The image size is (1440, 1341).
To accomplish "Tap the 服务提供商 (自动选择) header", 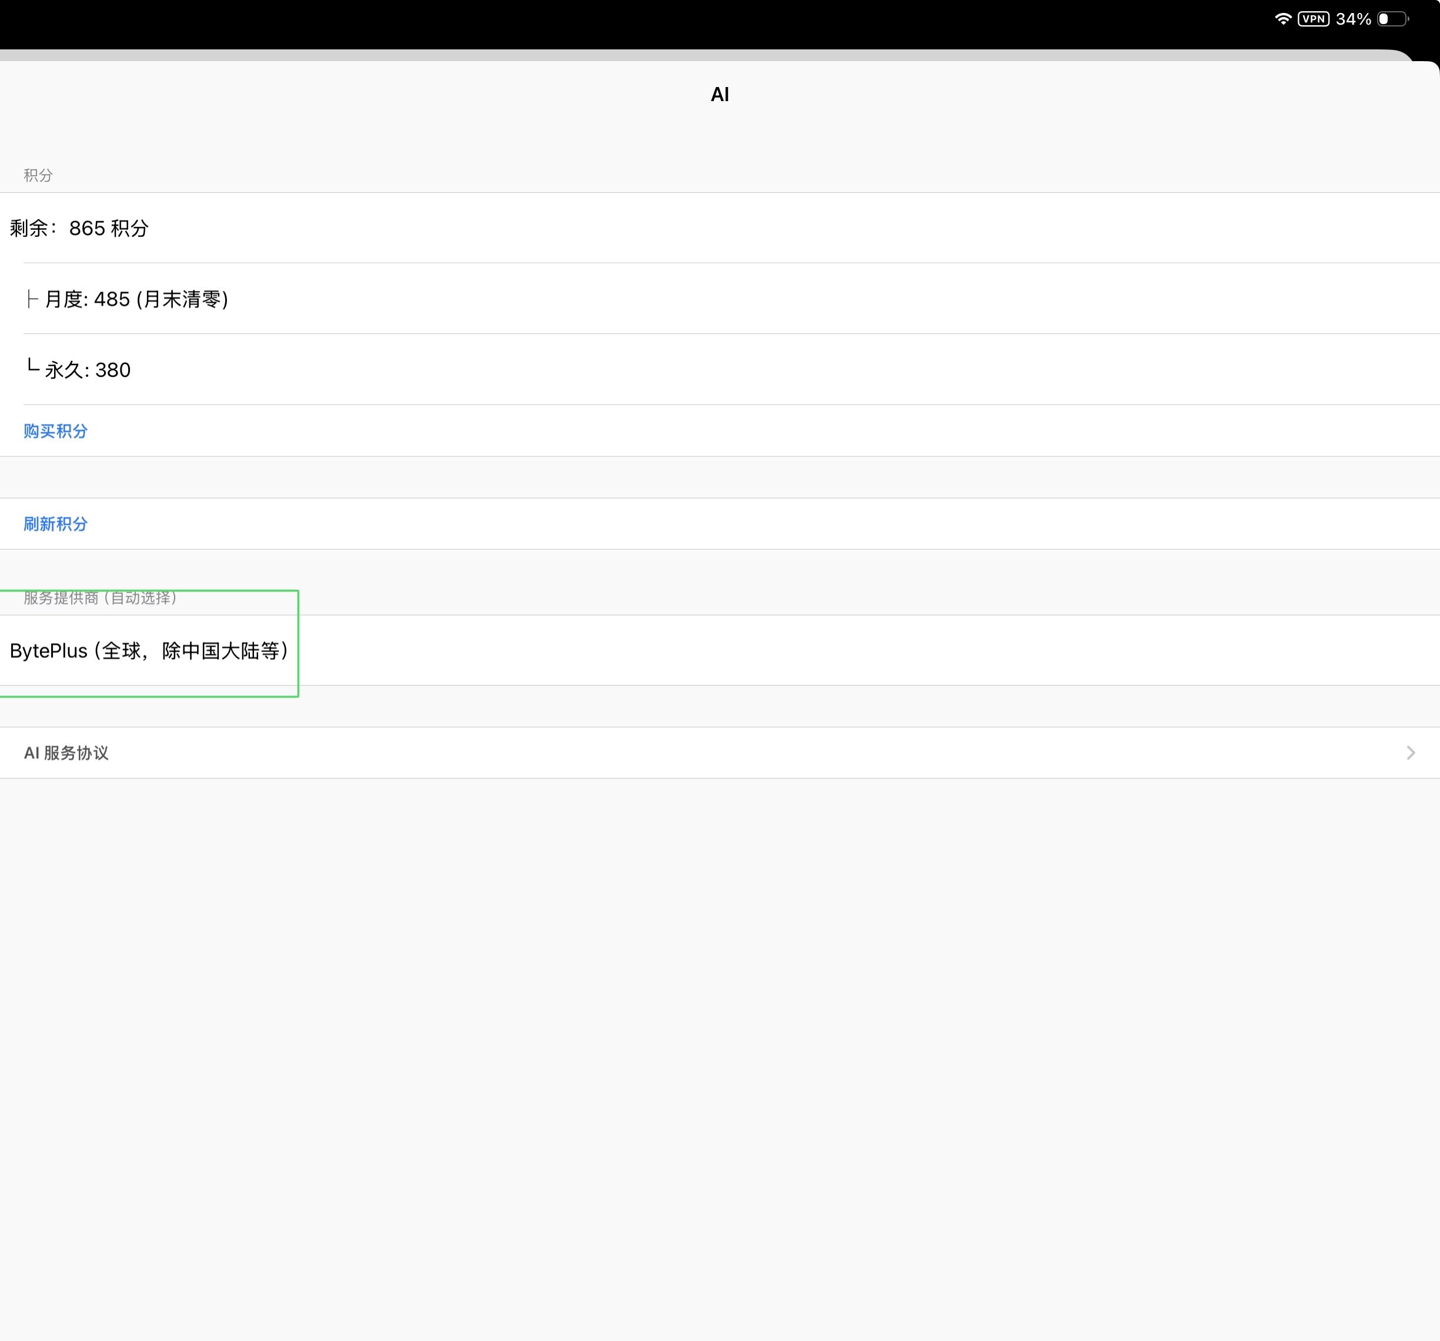I will click(100, 597).
